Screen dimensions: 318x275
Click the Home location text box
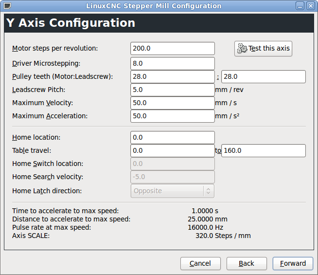click(173, 138)
